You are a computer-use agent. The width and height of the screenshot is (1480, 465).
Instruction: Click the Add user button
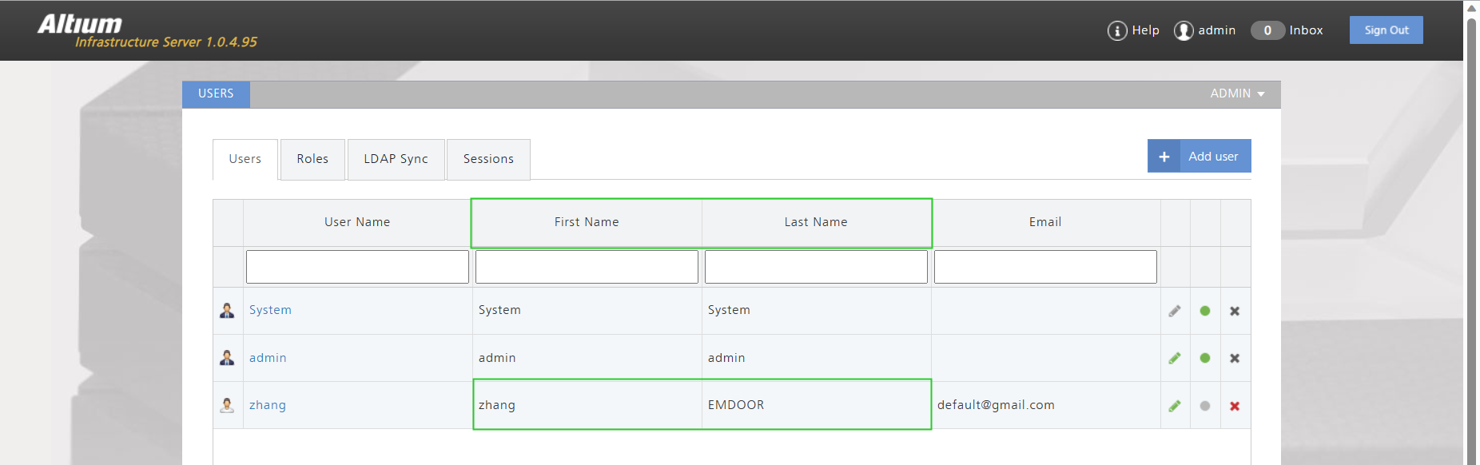1199,157
